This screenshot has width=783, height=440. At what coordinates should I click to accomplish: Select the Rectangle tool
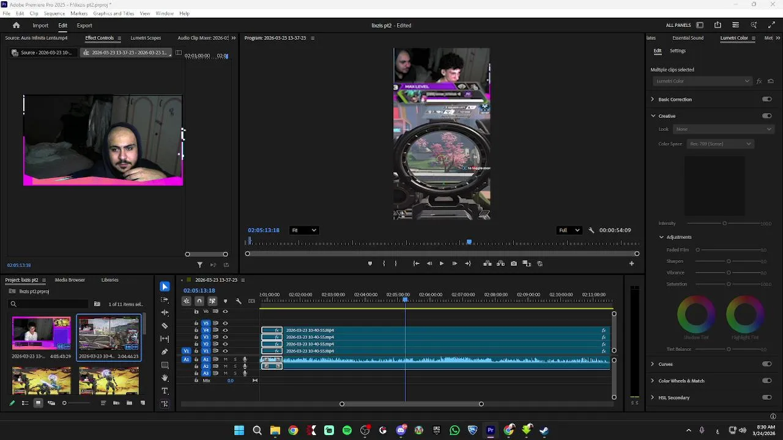(x=165, y=365)
